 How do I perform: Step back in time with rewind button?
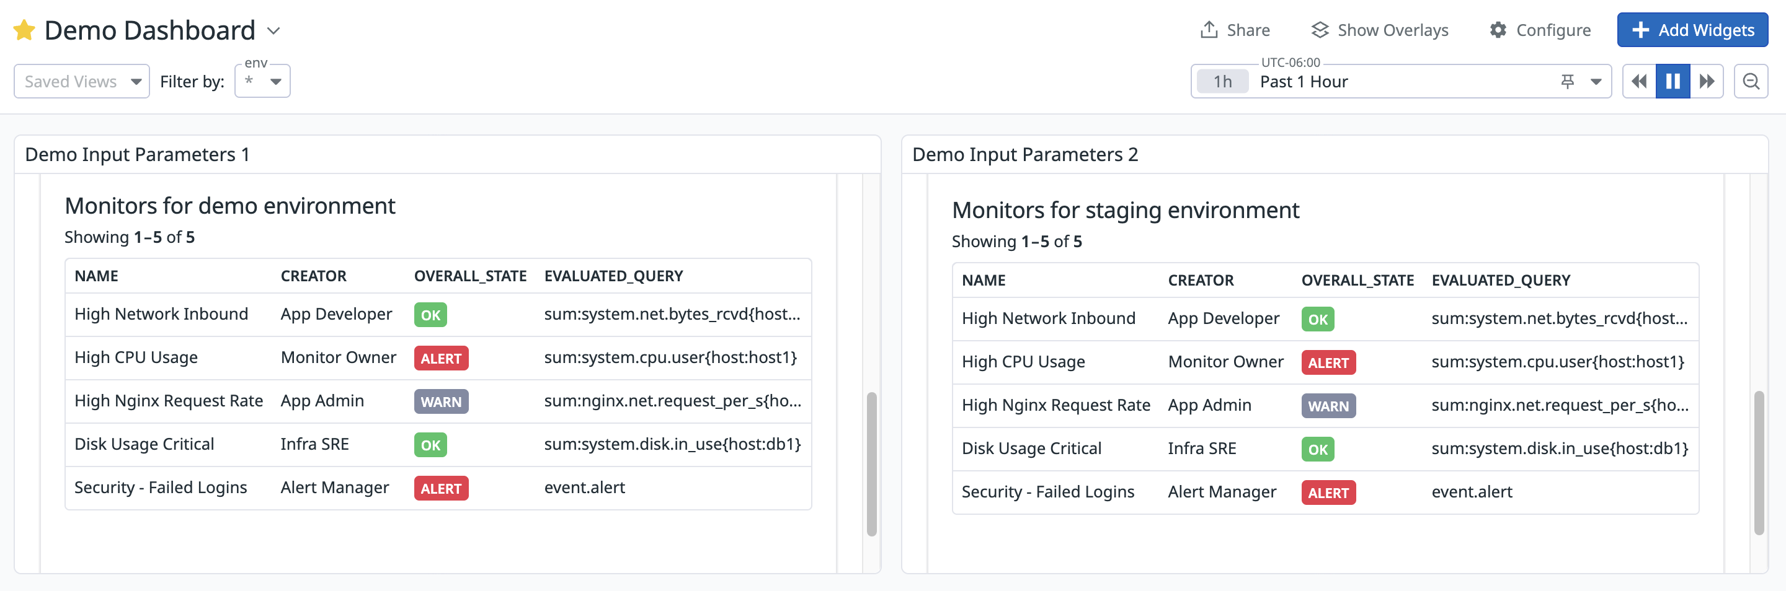[1639, 82]
